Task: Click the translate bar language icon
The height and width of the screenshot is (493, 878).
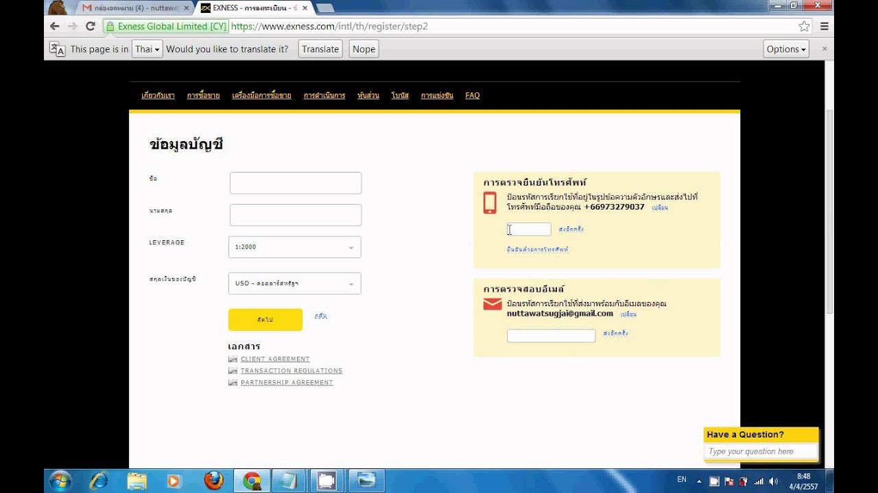Action: coord(57,49)
